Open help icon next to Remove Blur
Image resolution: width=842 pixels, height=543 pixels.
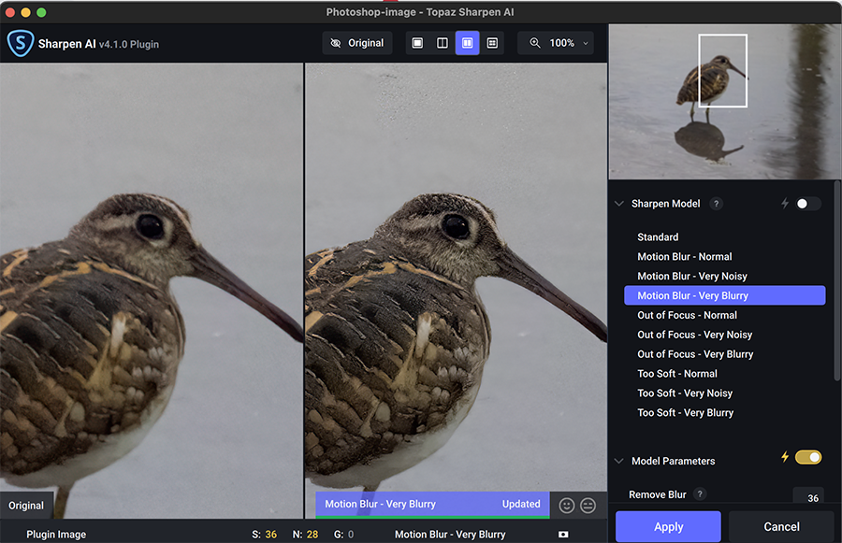[x=700, y=494]
